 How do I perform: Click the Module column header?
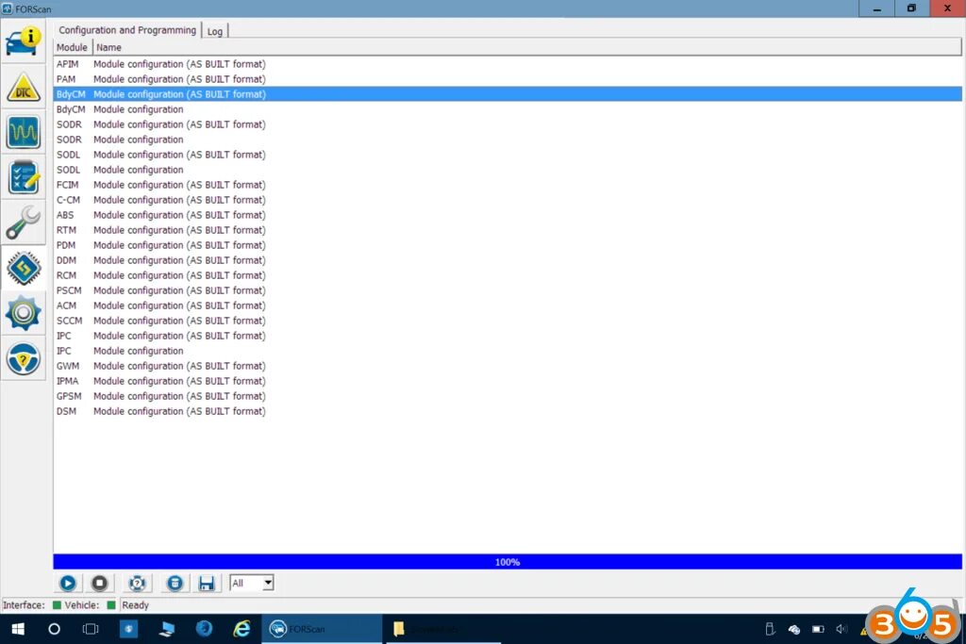(72, 47)
